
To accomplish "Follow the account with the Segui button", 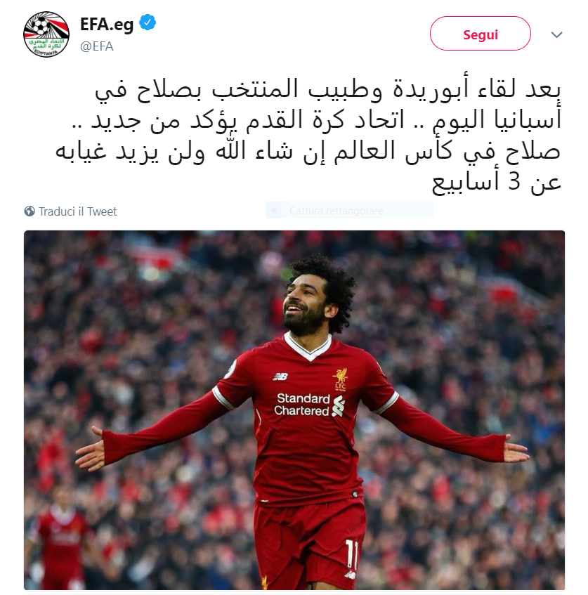I will pos(481,34).
